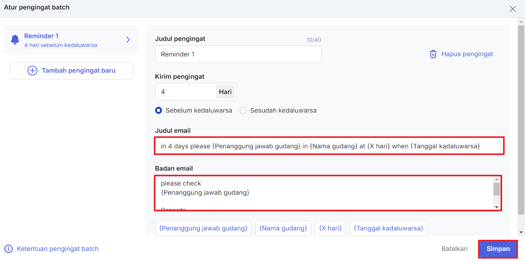Expand Reminder 1 with the chevron arrow
525x261 pixels.
coord(128,40)
